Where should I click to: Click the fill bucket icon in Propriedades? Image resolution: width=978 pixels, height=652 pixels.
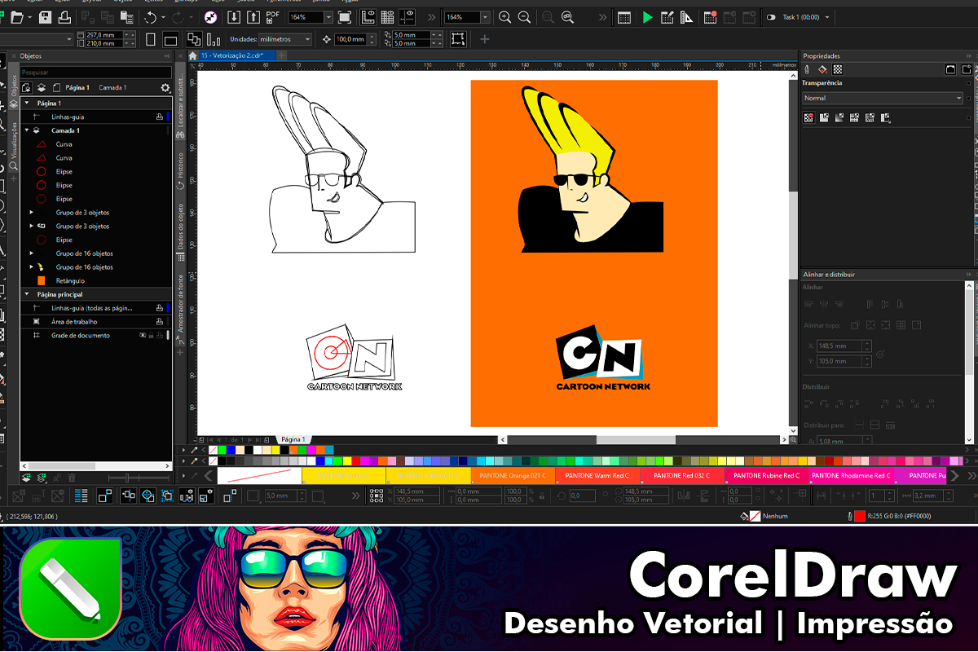(x=823, y=70)
